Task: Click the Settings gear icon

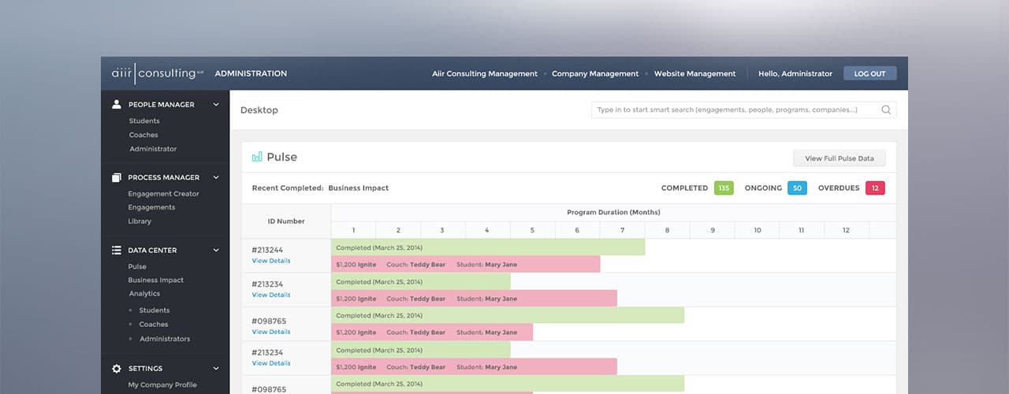Action: (x=117, y=368)
